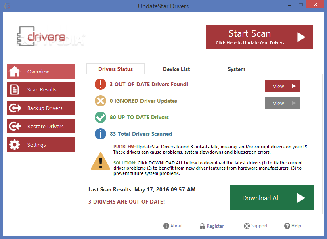Open the Device List tab
The height and width of the screenshot is (239, 327).
coord(176,69)
